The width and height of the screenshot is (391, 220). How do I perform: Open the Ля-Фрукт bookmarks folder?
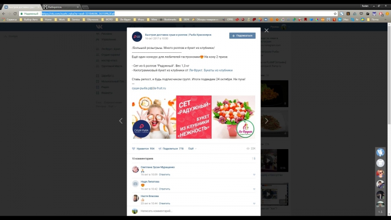(x=123, y=20)
